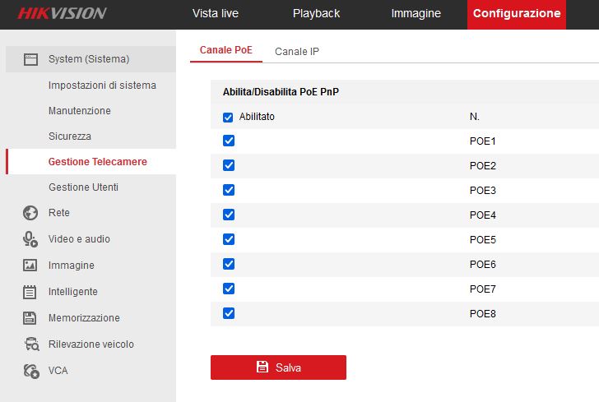
Task: Expand the Rete sidebar section
Action: click(59, 213)
